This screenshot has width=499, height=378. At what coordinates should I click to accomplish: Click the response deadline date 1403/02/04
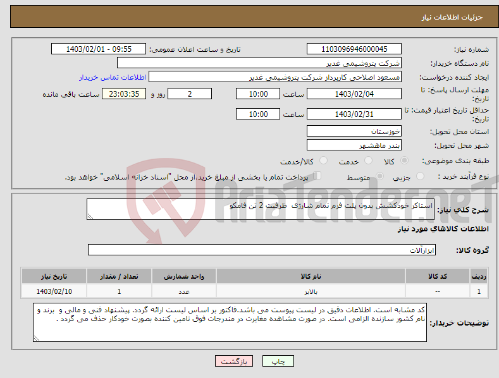point(354,94)
